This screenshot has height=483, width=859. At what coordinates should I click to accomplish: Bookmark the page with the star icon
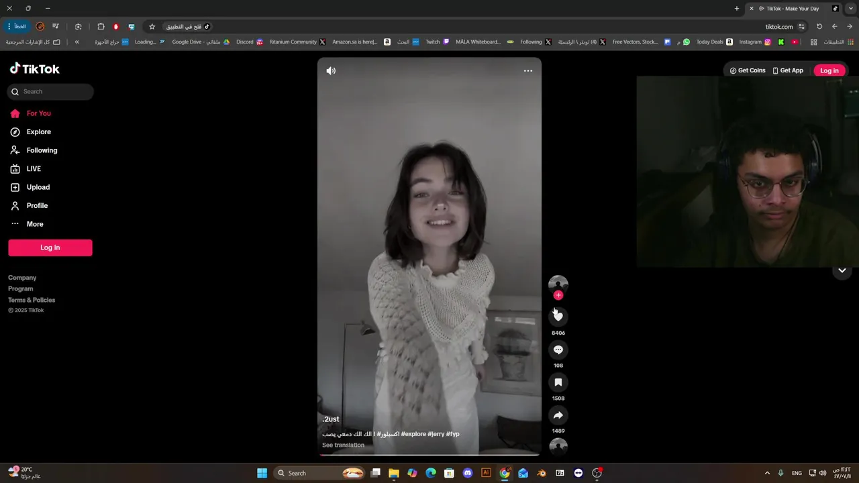click(152, 27)
